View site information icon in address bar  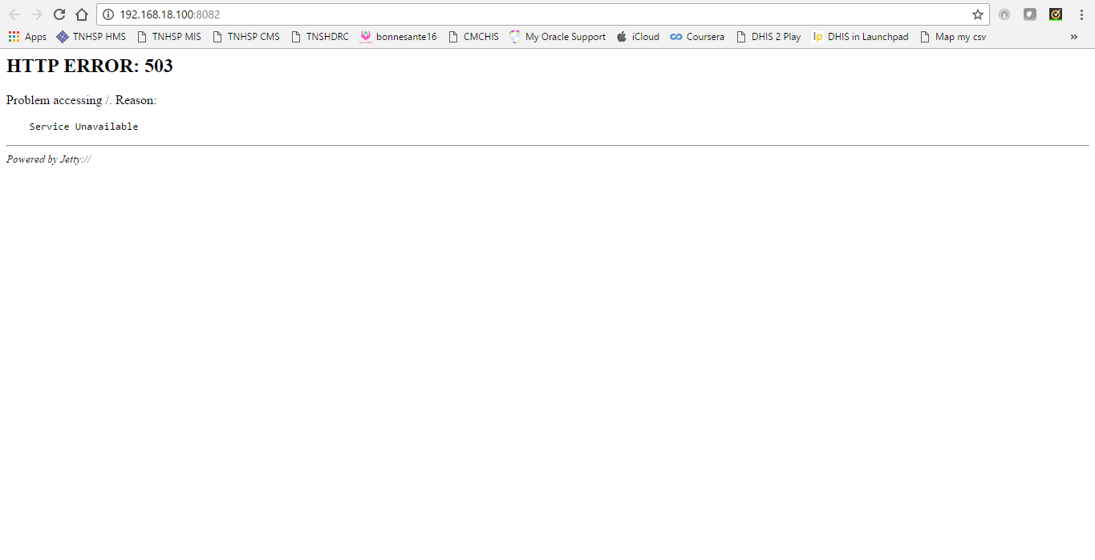pyautogui.click(x=109, y=14)
